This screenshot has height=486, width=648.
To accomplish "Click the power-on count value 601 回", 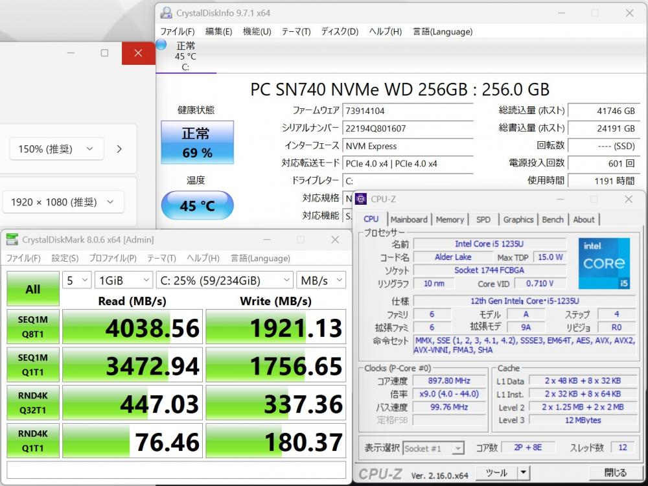I will pos(603,163).
